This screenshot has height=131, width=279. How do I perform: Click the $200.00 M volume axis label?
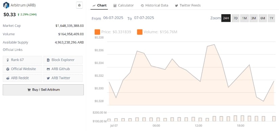[x=99, y=112]
